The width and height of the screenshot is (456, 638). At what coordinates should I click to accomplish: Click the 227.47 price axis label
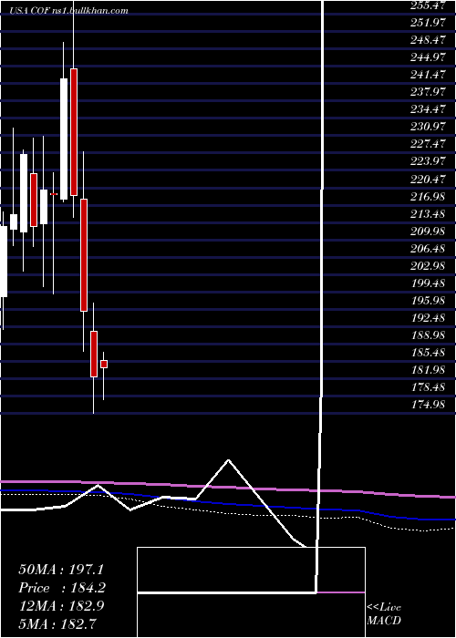pos(429,144)
